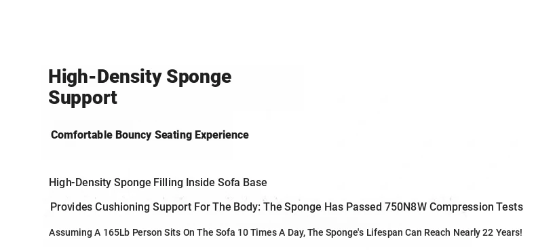Click the word "Support" on the heading's second line

(x=83, y=98)
